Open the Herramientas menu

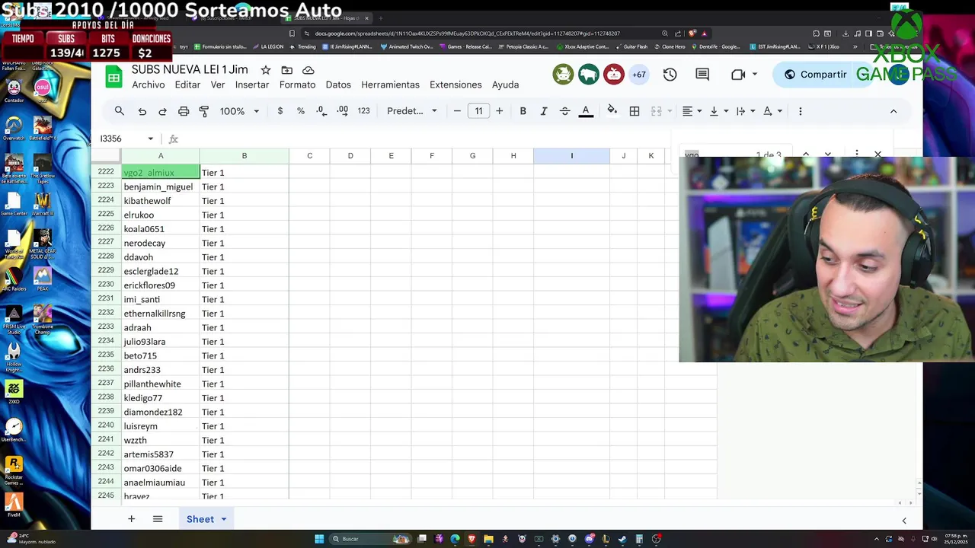[390, 84]
